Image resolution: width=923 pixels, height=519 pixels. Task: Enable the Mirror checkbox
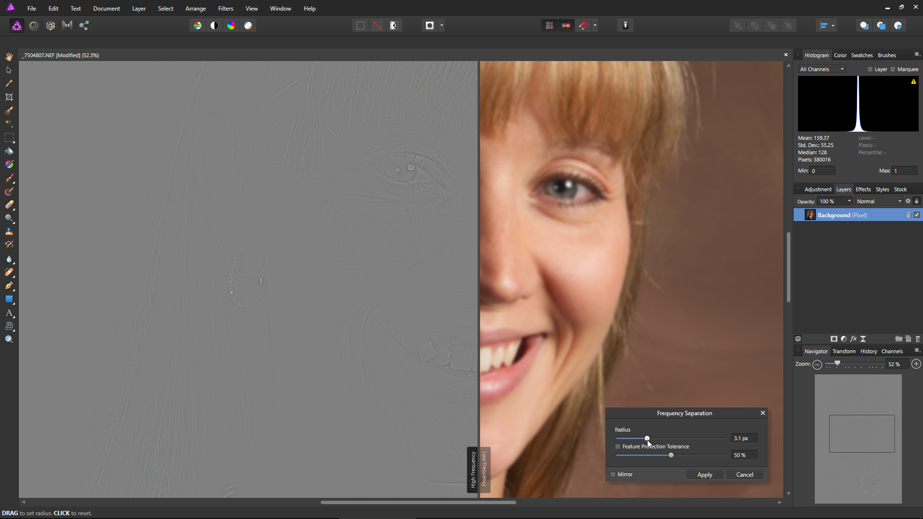point(613,474)
